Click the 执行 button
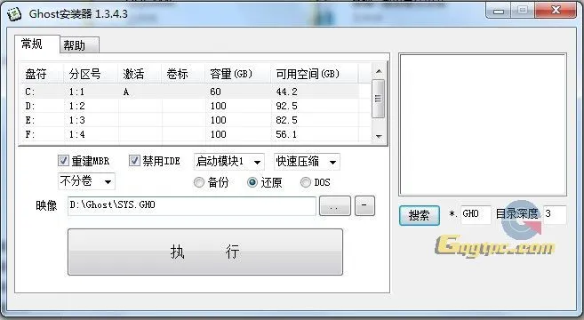The image size is (584, 320). pyautogui.click(x=205, y=252)
